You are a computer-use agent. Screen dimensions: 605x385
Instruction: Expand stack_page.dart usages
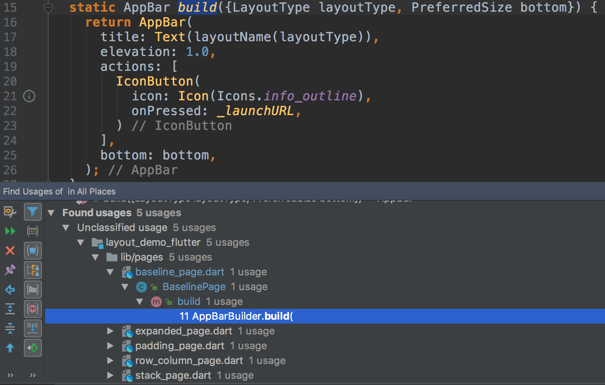(x=110, y=375)
